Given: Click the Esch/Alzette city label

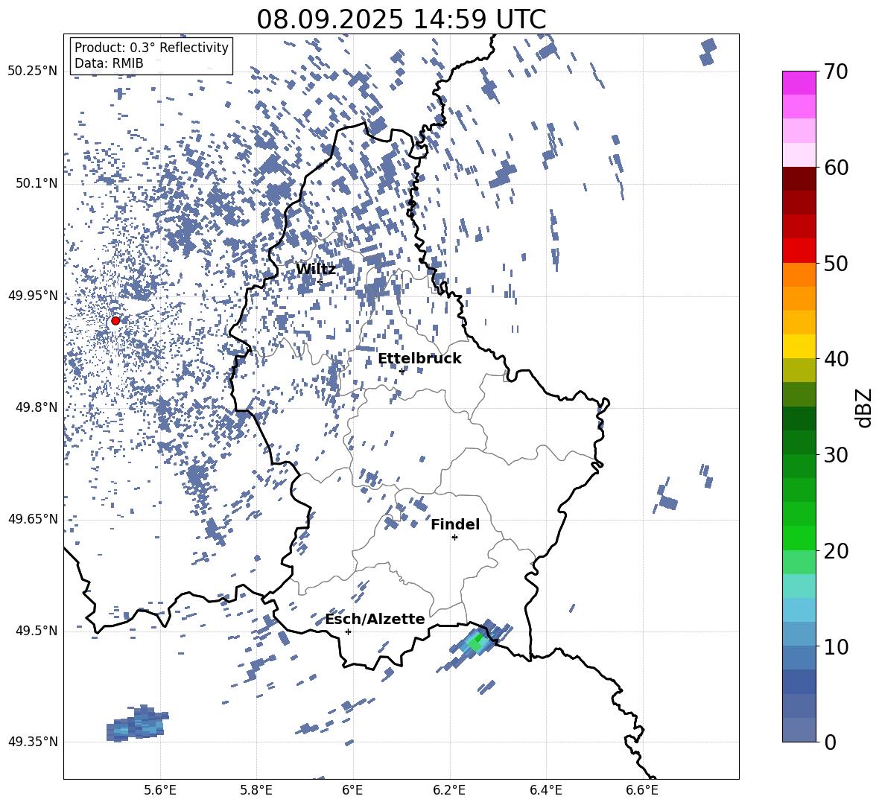Looking at the screenshot, I should pyautogui.click(x=375, y=620).
